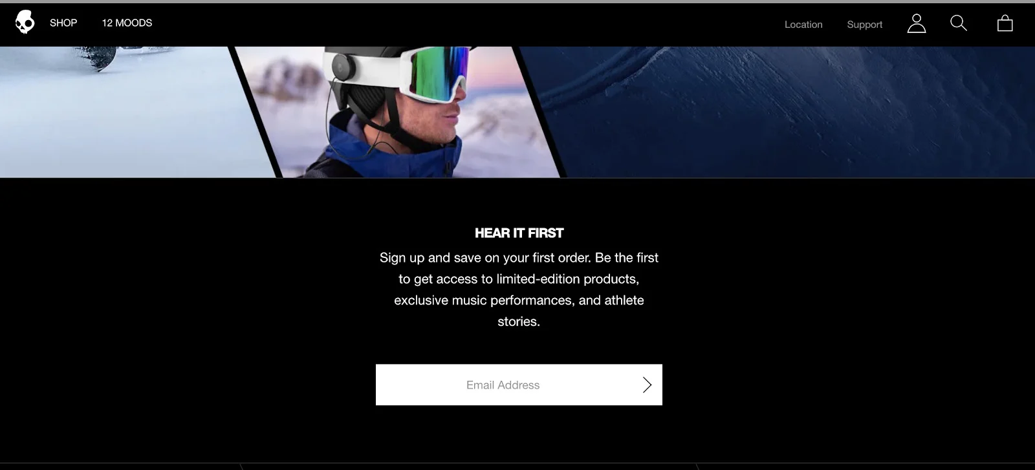Click the skier's green mirrored goggles

click(x=441, y=73)
